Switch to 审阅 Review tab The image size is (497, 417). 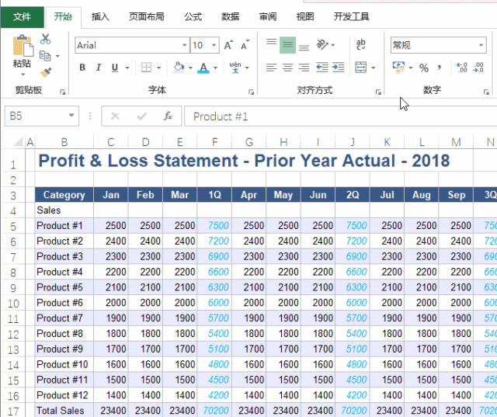tap(268, 17)
